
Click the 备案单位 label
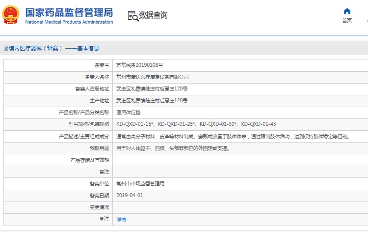click(x=100, y=183)
